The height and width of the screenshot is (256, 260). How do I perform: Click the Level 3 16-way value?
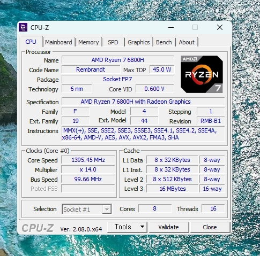pos(212,189)
